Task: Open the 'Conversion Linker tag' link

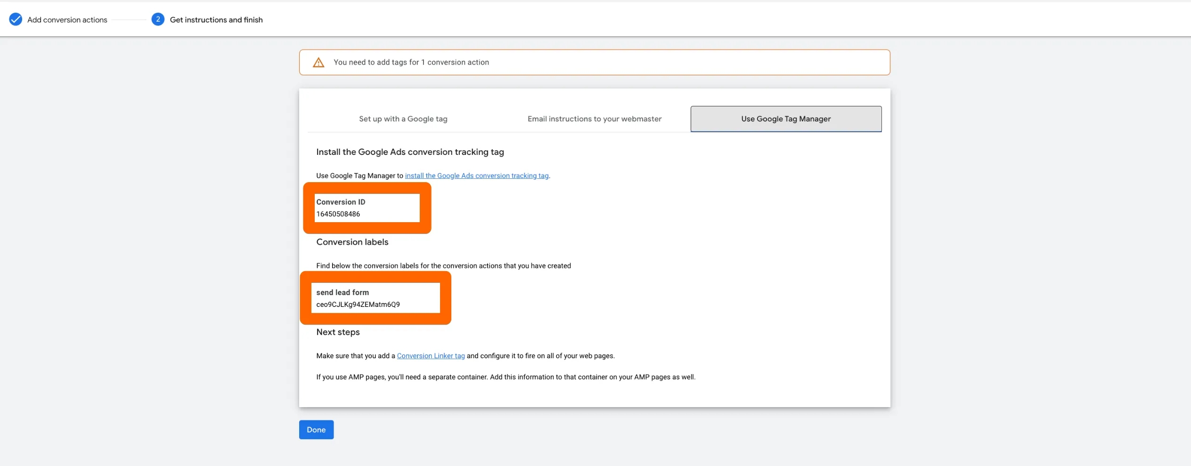Action: tap(431, 356)
